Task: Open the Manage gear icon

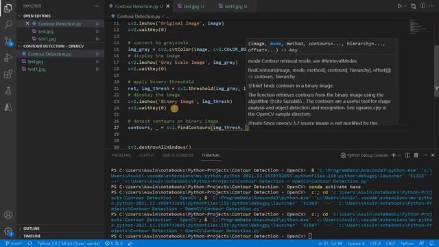Action: pyautogui.click(x=8, y=231)
